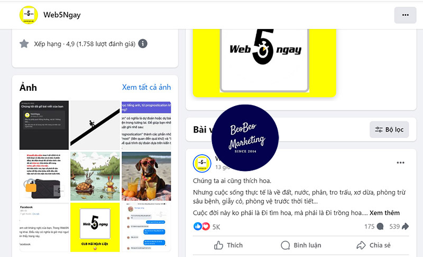Like the post with Thích button

(228, 245)
